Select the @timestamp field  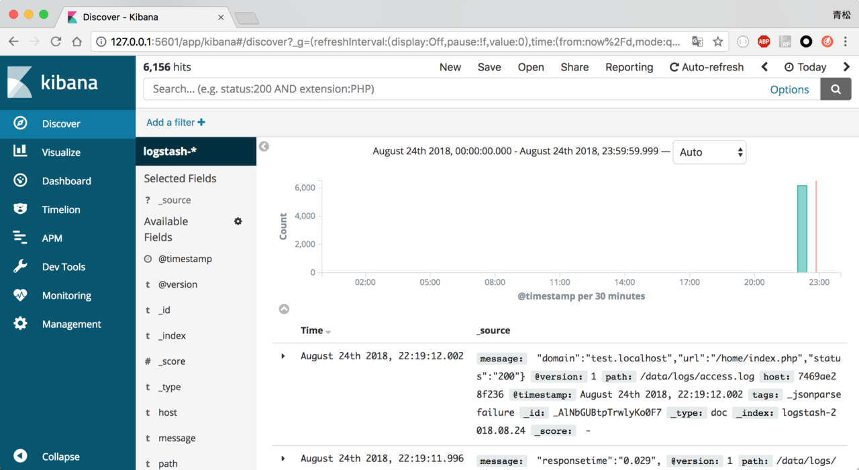185,259
